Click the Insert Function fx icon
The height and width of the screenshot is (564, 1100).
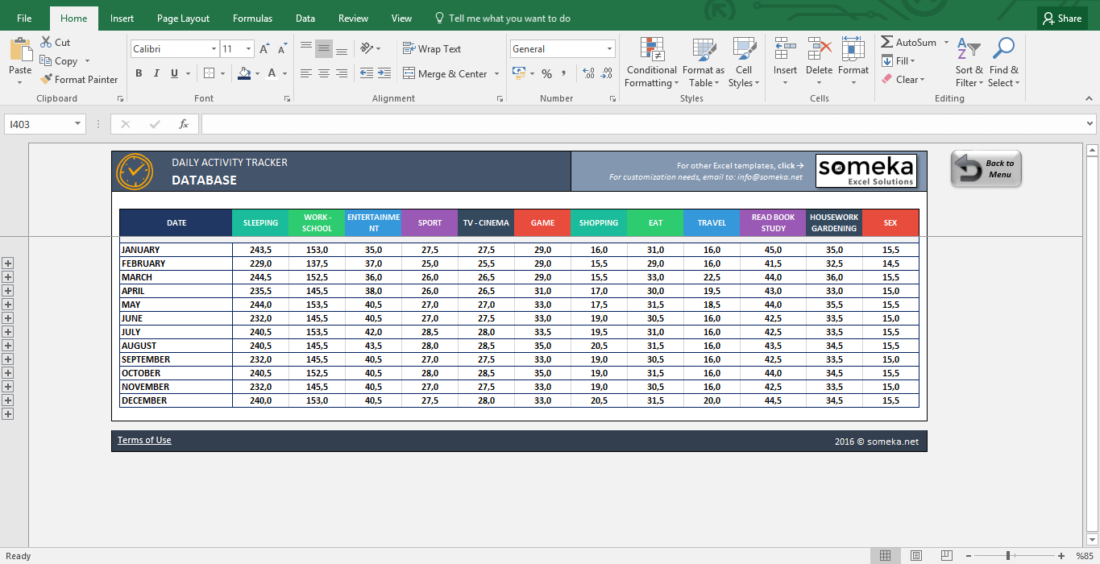[x=184, y=124]
